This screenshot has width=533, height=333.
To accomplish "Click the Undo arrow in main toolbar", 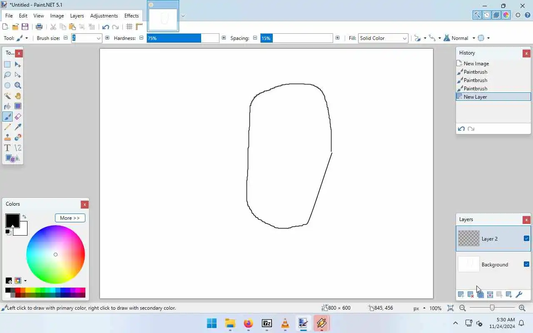I will click(105, 27).
